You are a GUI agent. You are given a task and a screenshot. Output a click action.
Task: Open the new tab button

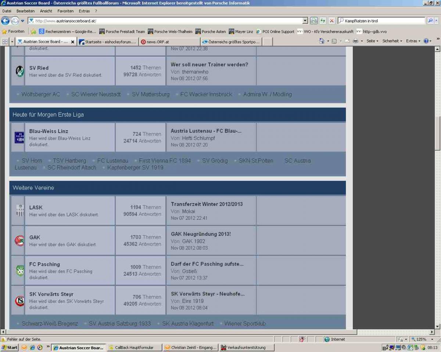coord(268,42)
